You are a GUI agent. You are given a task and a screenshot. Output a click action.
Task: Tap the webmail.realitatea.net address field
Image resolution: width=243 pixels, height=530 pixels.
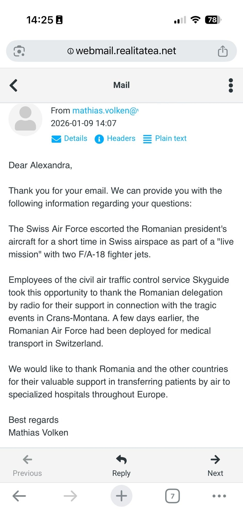tap(126, 51)
